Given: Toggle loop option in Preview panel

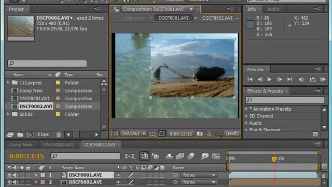Looking at the screenshot, I should tap(312, 79).
